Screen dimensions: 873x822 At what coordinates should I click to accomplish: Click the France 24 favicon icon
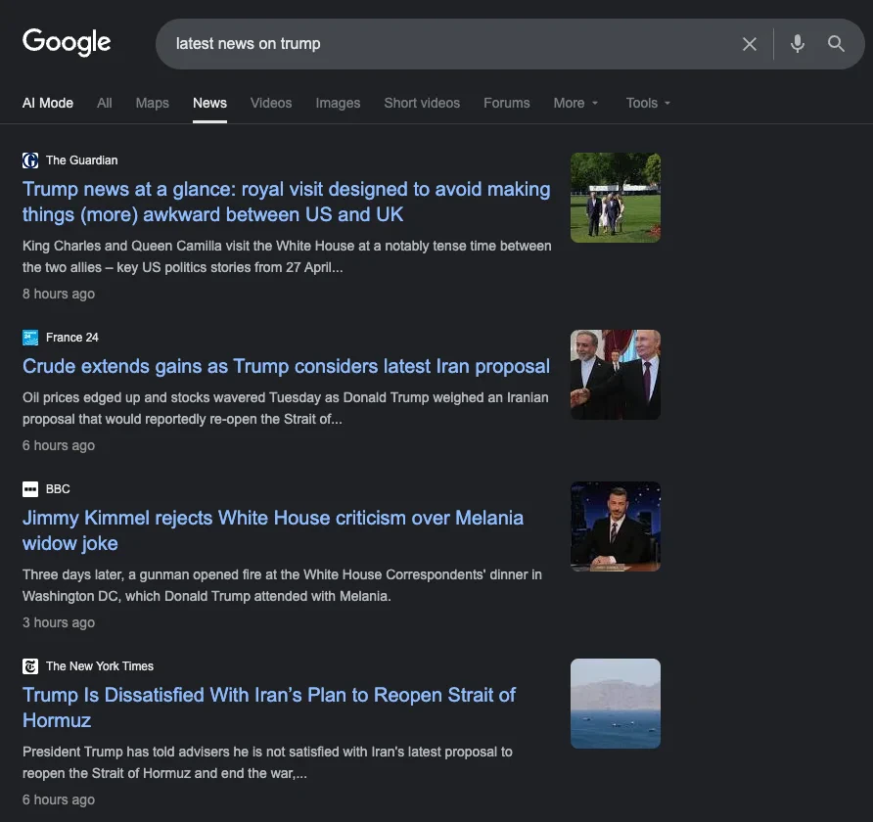click(x=30, y=338)
